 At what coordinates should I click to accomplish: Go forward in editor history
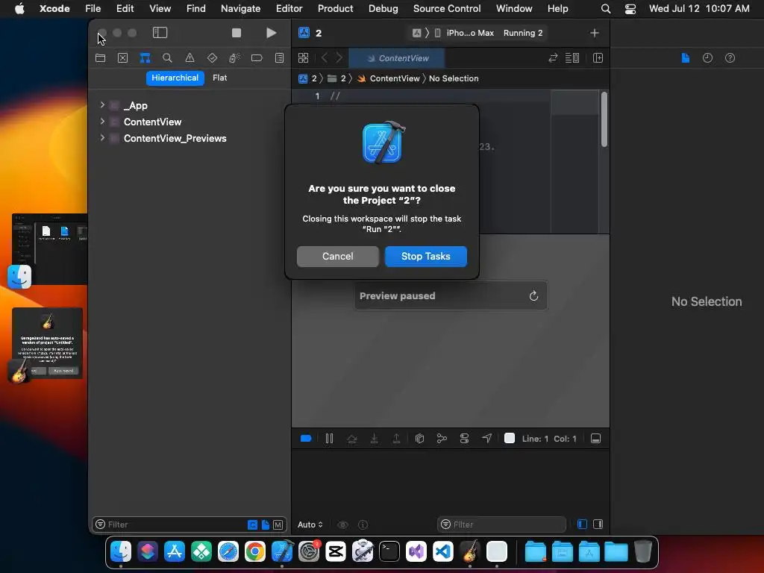(339, 58)
